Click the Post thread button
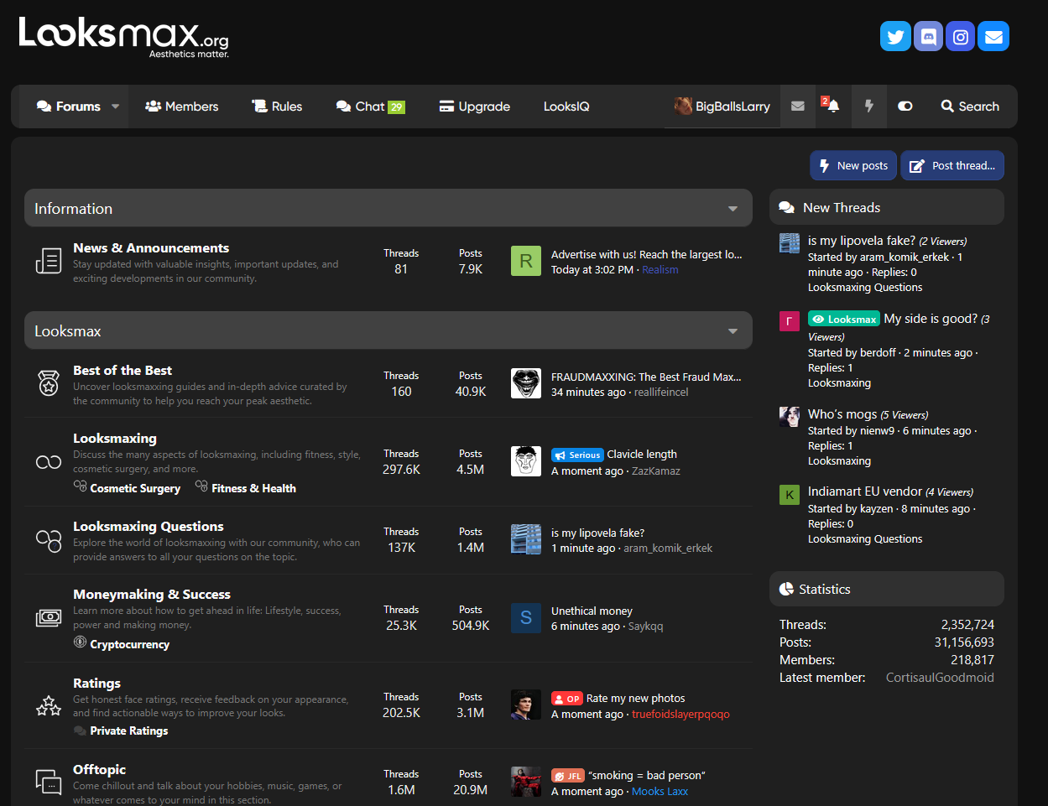The width and height of the screenshot is (1048, 806). [x=952, y=165]
